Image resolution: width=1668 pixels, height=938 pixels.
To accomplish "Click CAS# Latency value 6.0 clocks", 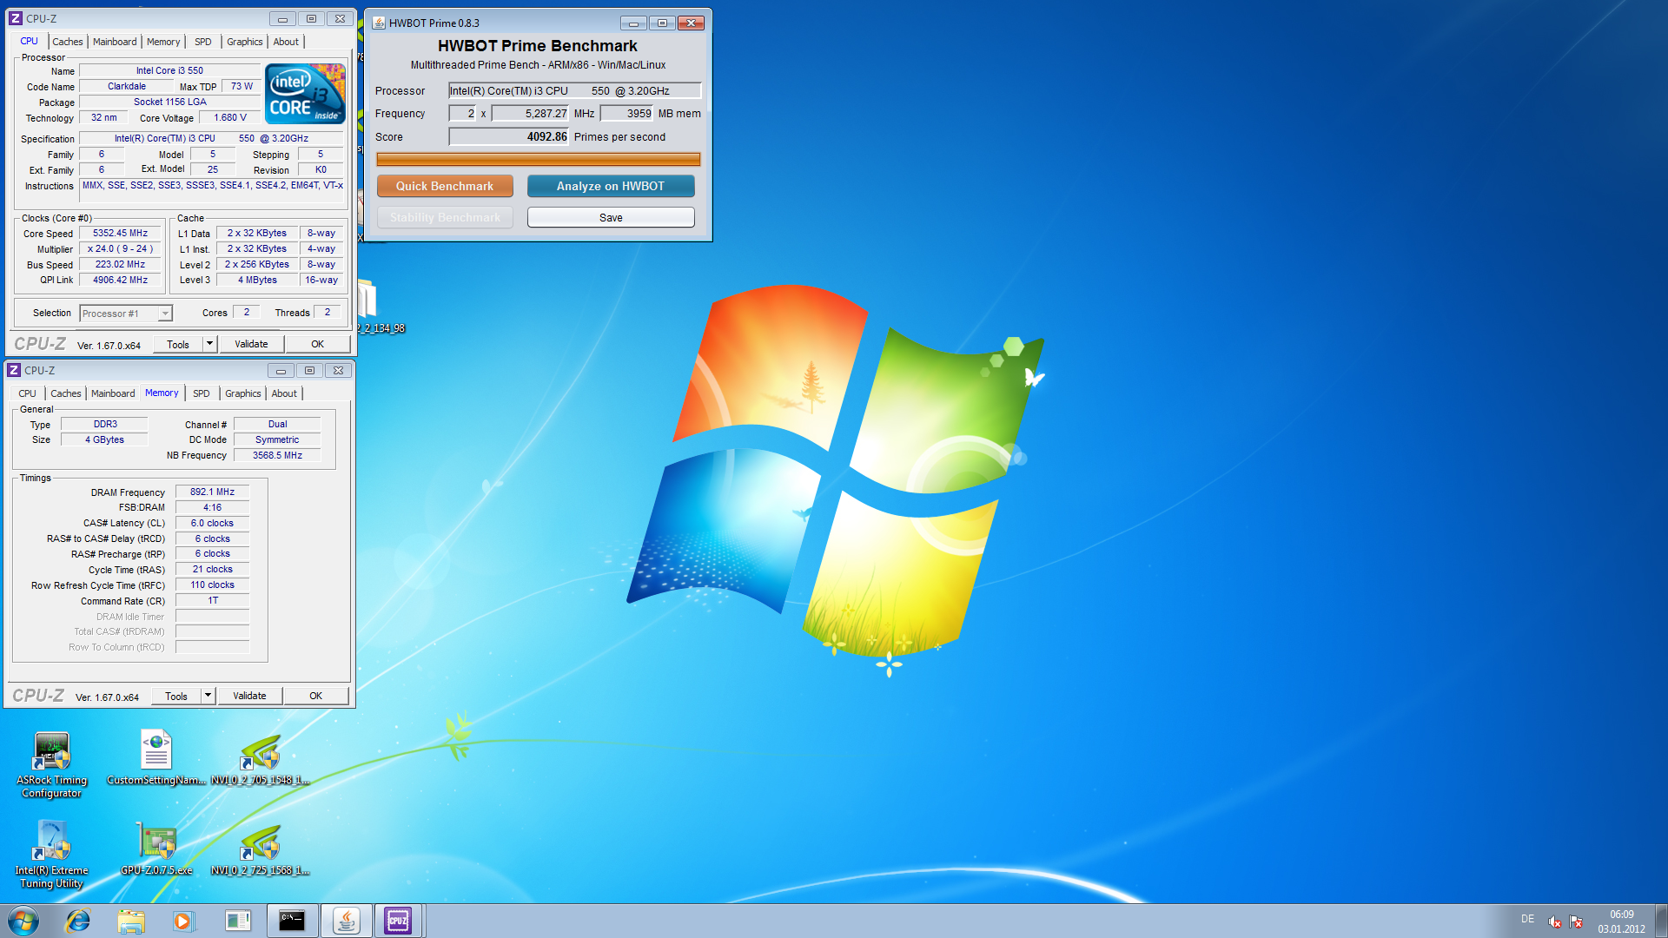I will (x=212, y=523).
